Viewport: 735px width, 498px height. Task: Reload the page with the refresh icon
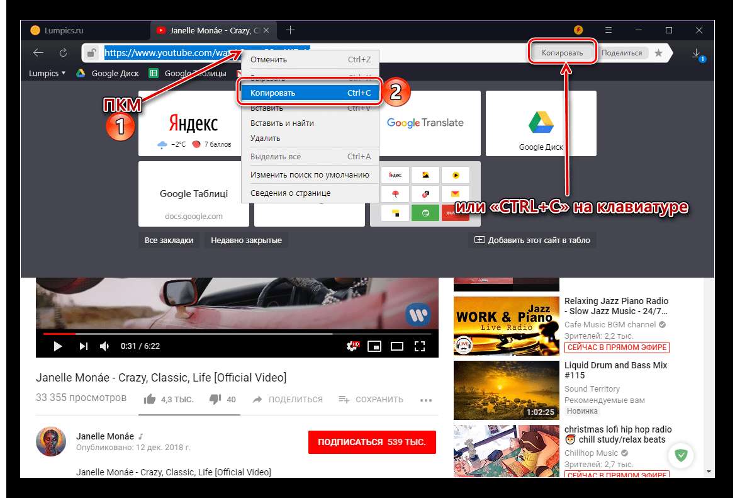pos(63,53)
